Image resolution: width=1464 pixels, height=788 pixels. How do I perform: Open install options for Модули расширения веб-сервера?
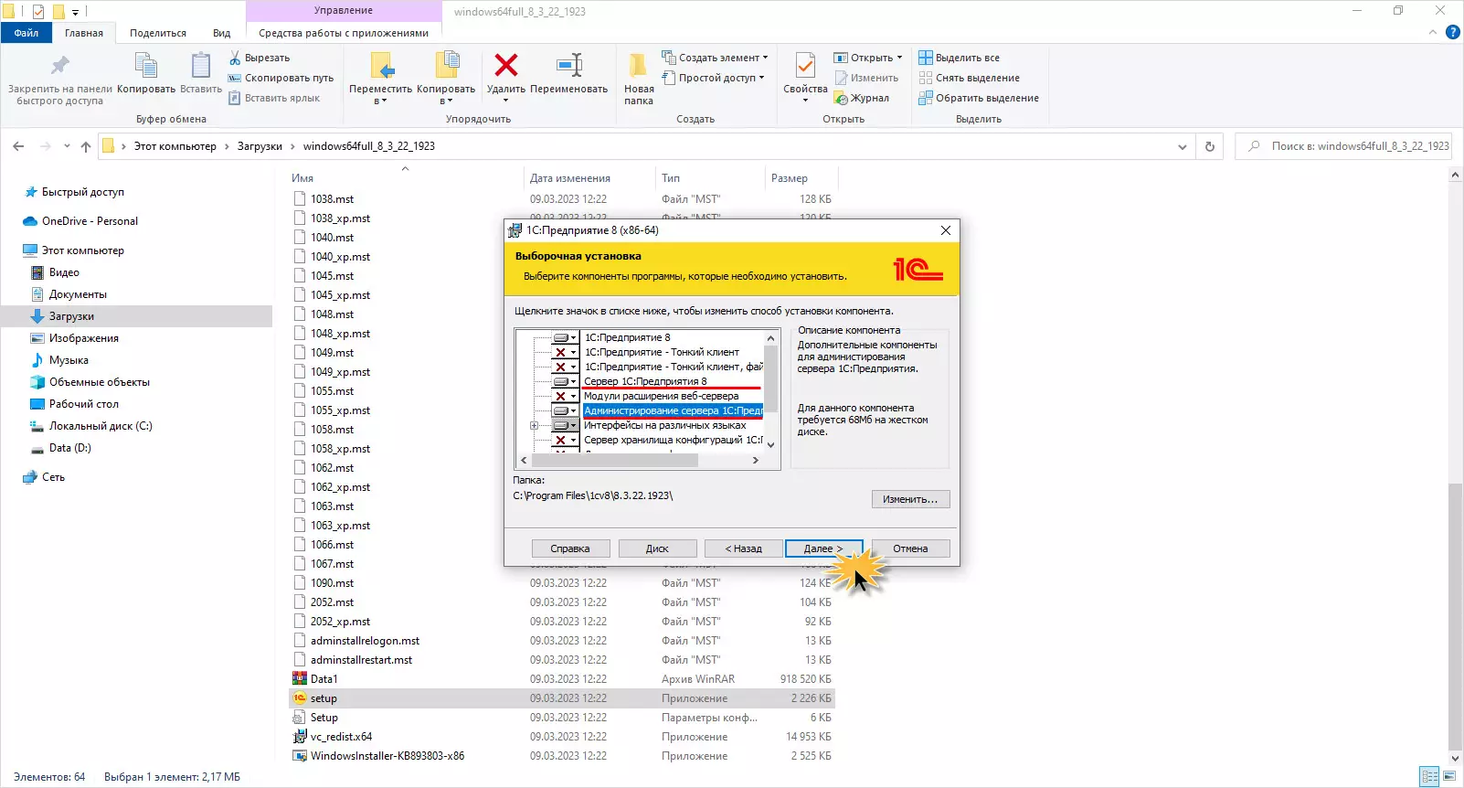pyautogui.click(x=566, y=396)
